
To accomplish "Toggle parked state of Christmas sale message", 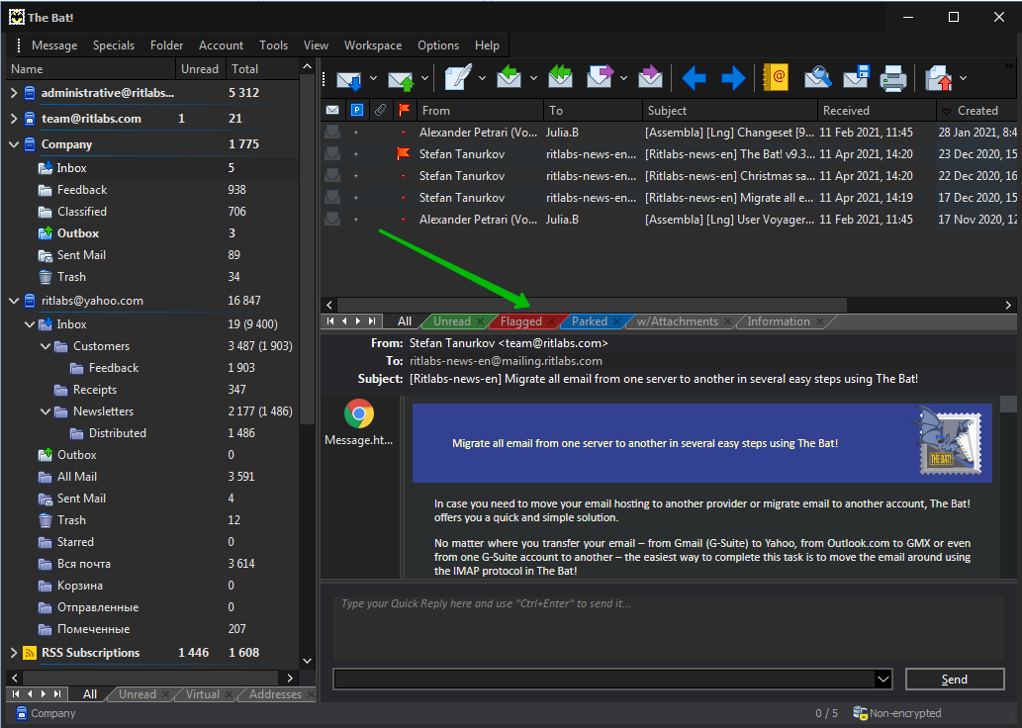I will [x=356, y=176].
